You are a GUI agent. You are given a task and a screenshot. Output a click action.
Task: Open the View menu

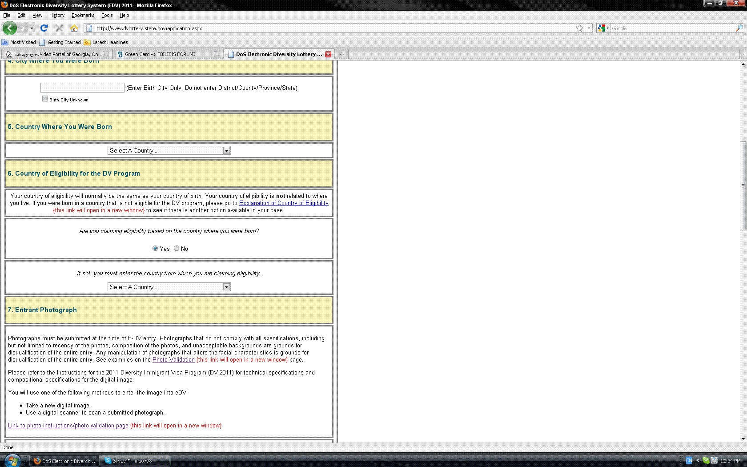click(x=37, y=15)
